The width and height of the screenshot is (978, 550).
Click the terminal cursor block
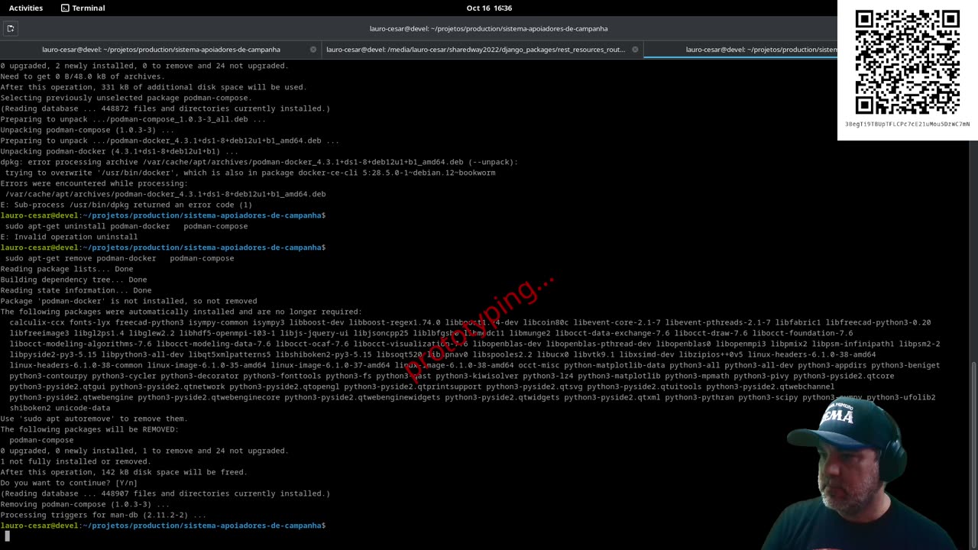[x=7, y=536]
